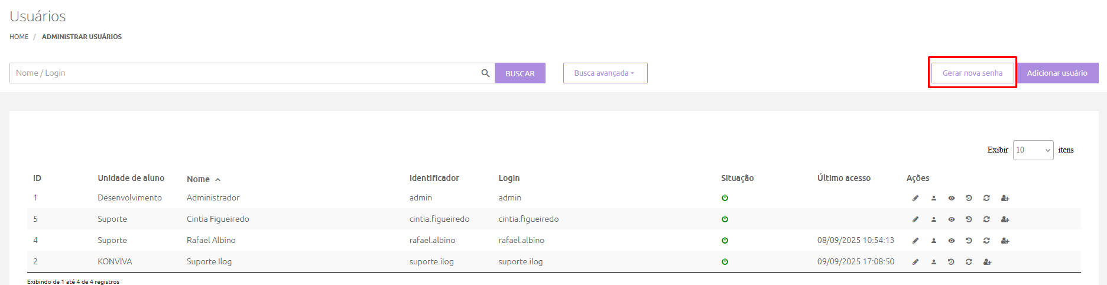The width and height of the screenshot is (1107, 285).
Task: Click the Adicionar usuário button
Action: [1057, 73]
